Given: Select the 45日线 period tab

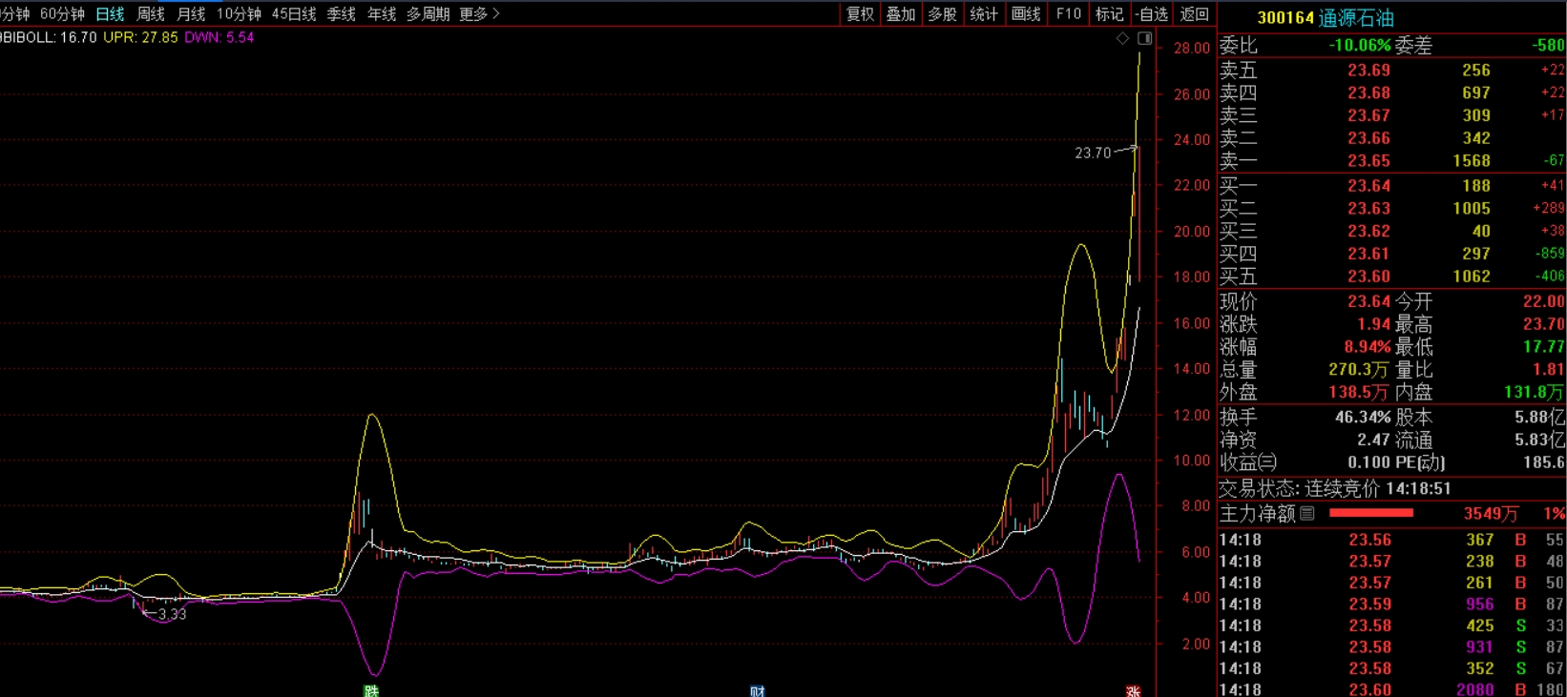Looking at the screenshot, I should coord(293,13).
